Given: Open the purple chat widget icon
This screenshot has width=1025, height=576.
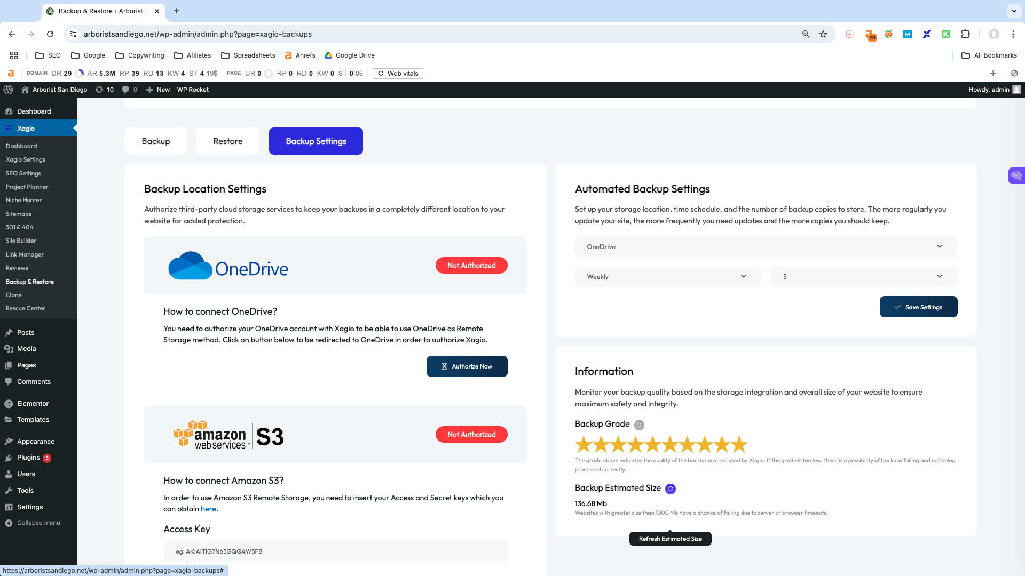Looking at the screenshot, I should [1016, 175].
